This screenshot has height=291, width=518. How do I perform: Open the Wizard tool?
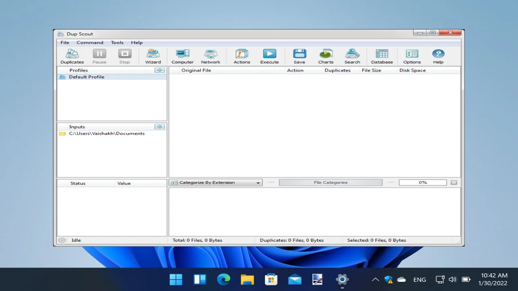point(153,56)
